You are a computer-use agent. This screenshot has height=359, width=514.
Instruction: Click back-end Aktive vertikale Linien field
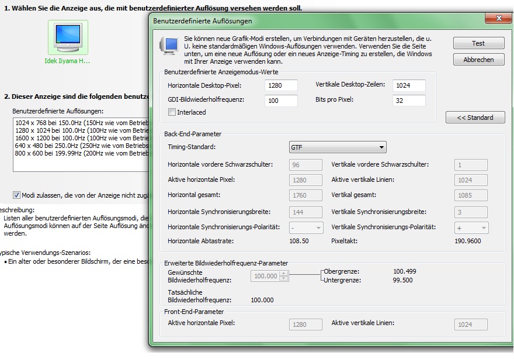point(471,180)
